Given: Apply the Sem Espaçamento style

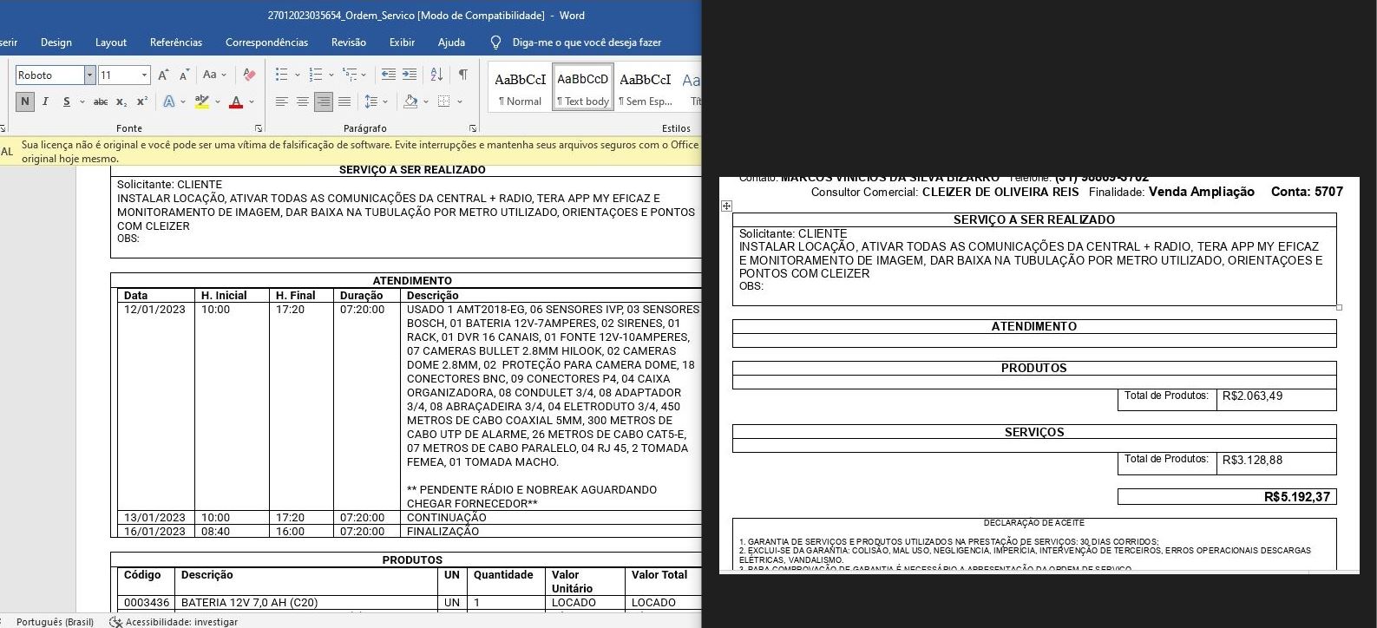Looking at the screenshot, I should [646, 88].
